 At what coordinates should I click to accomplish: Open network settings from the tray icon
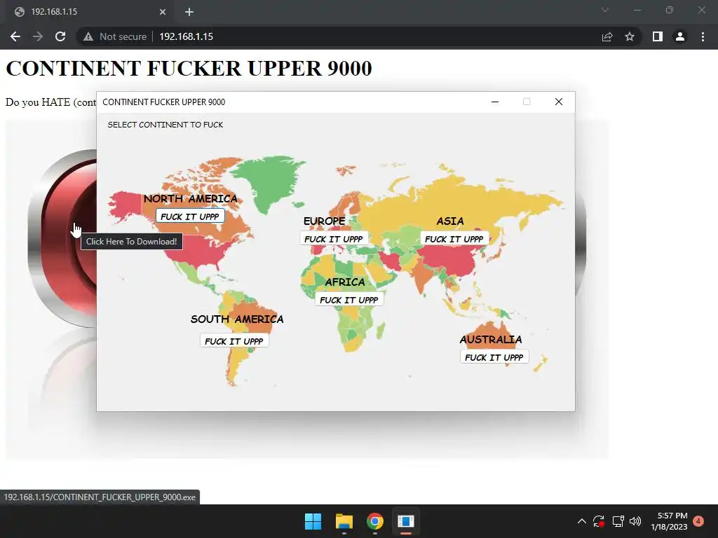pyautogui.click(x=618, y=521)
